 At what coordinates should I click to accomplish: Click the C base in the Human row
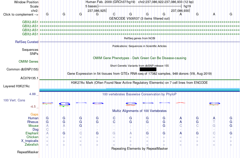[x=114, y=118]
